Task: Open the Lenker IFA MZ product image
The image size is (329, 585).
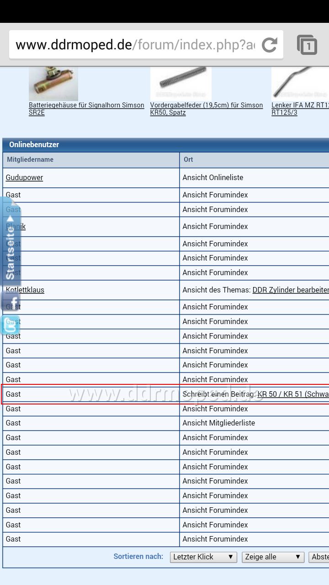Action: point(300,84)
